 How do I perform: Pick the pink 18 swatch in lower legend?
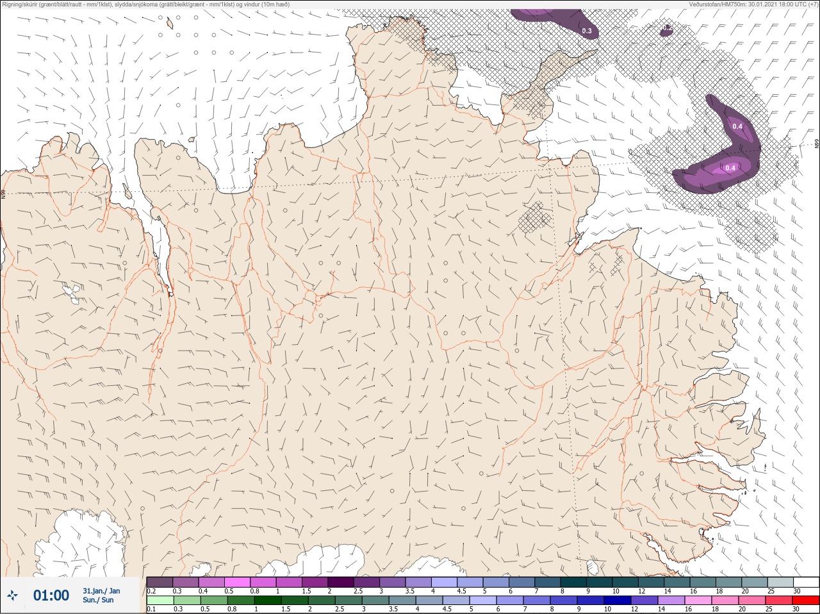724,601
